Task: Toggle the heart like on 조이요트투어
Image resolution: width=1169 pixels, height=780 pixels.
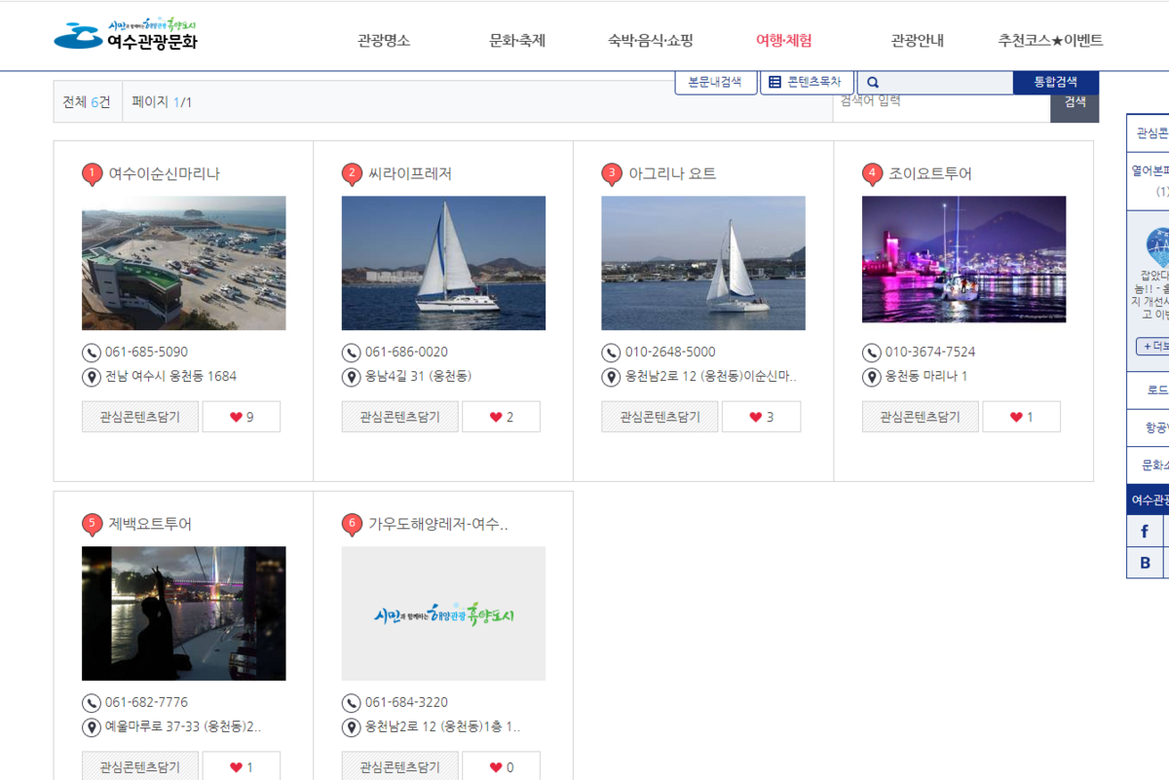Action: point(1021,416)
